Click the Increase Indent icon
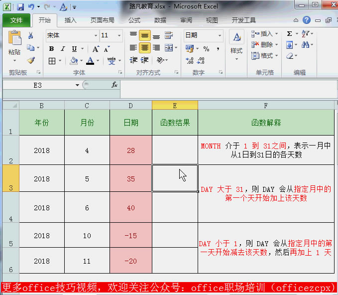This screenshot has width=338, height=295. 145,60
